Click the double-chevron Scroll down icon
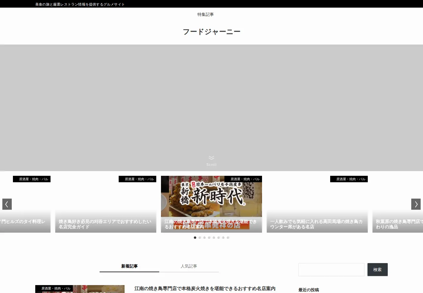This screenshot has width=423, height=293. [211, 158]
